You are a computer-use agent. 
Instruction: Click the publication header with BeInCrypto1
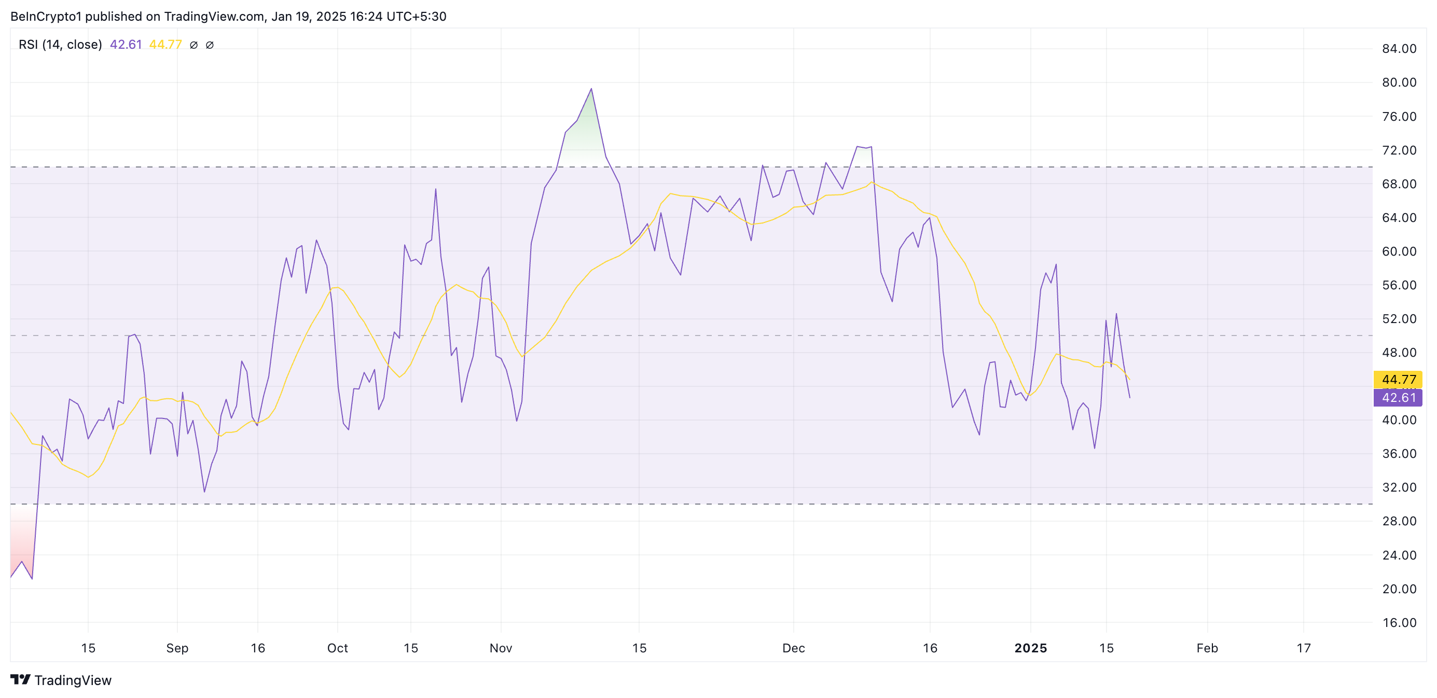228,16
